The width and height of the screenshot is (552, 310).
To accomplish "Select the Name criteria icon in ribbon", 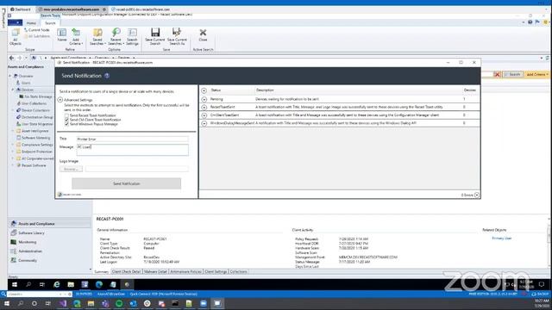I will 61,35.
